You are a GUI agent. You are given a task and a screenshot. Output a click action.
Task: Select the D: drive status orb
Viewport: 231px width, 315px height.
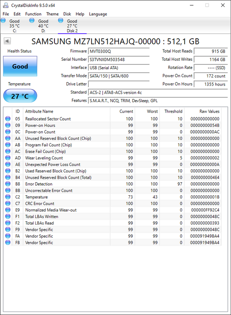(32, 20)
